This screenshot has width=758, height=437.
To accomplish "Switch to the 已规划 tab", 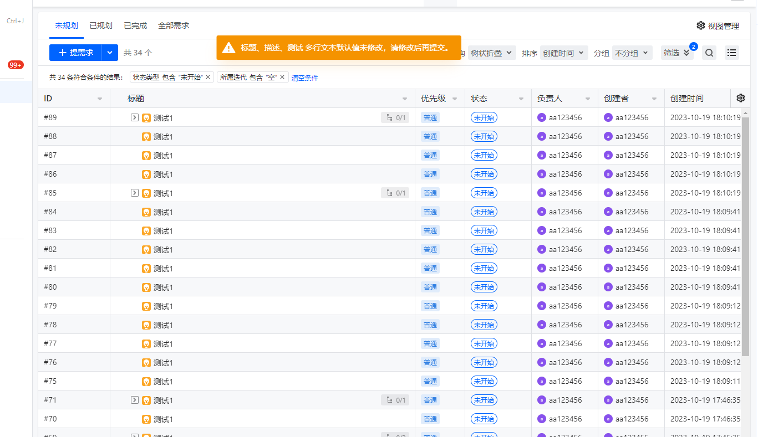I will click(x=100, y=25).
